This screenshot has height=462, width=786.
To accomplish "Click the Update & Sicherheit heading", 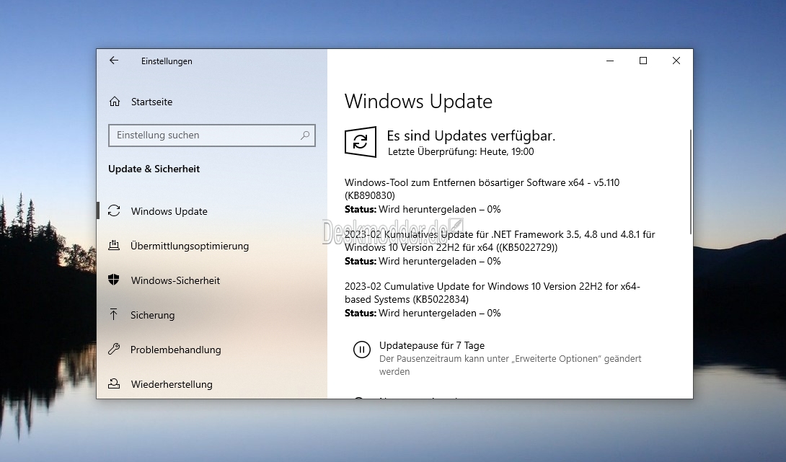I will coord(154,169).
